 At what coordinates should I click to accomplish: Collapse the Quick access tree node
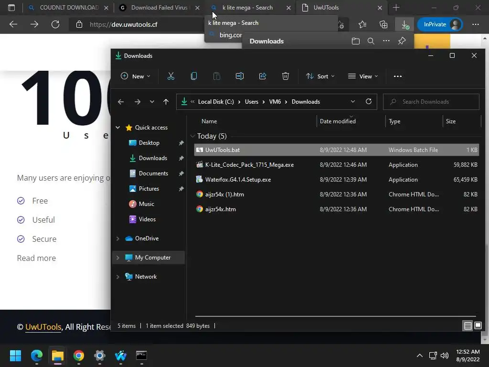(x=118, y=127)
